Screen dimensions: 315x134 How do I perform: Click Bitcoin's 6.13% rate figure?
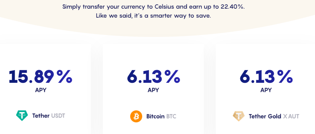click(x=154, y=76)
